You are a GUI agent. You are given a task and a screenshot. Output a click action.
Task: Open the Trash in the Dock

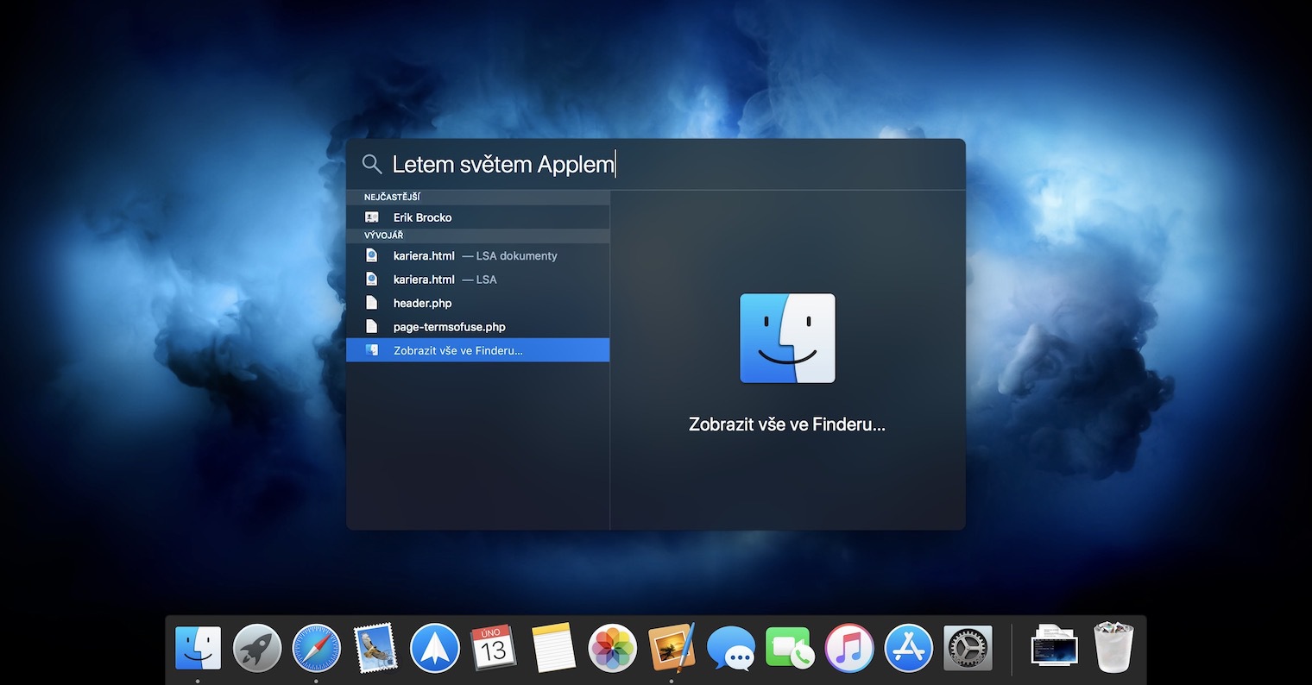(1113, 648)
